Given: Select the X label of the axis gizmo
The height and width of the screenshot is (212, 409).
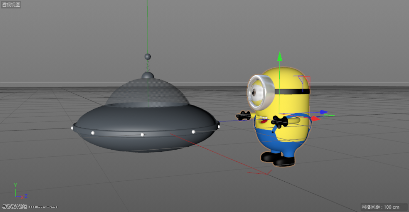Looking at the screenshot, I should pos(22,198).
